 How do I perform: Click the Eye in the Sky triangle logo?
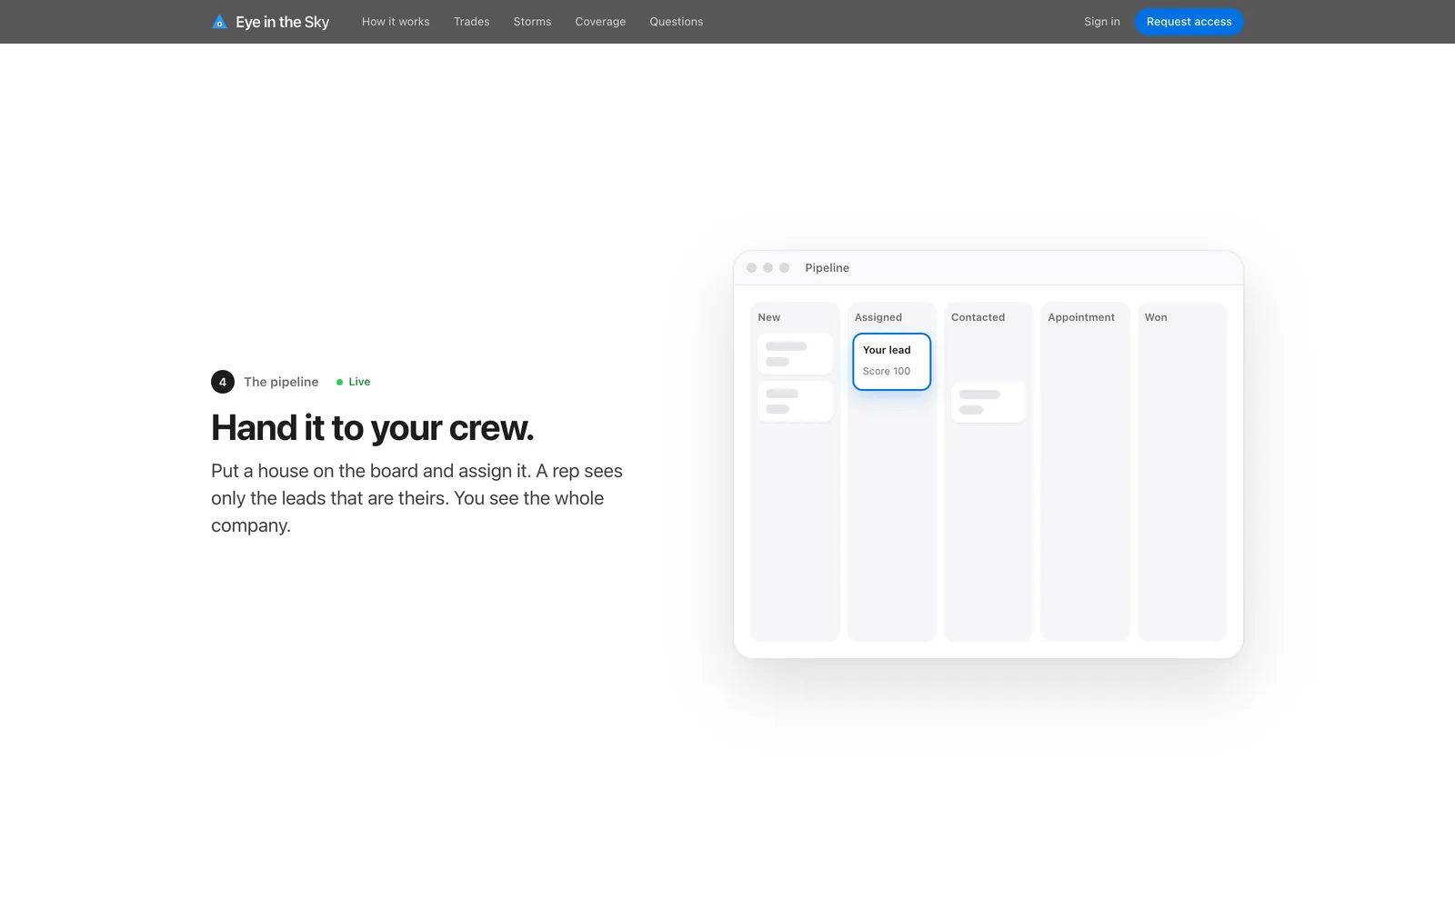(x=219, y=22)
